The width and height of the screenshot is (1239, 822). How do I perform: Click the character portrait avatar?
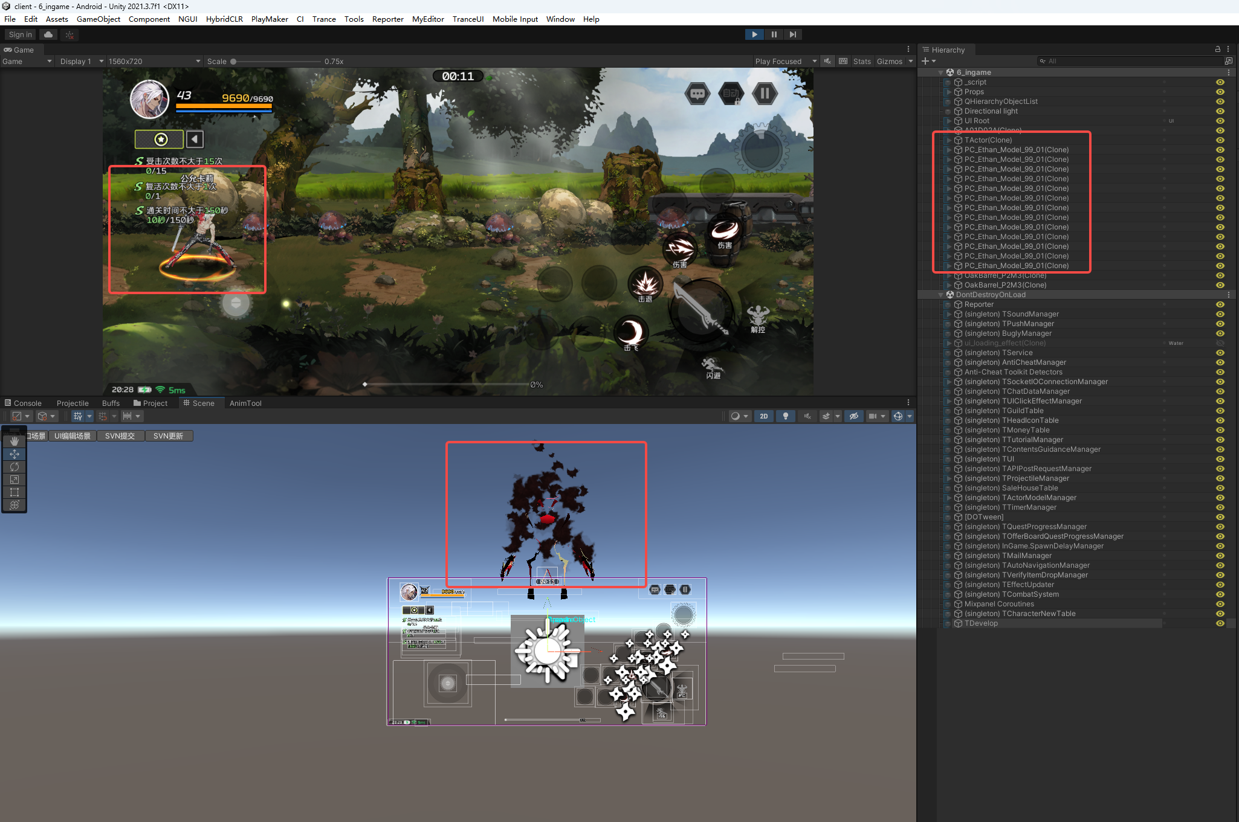coord(149,99)
